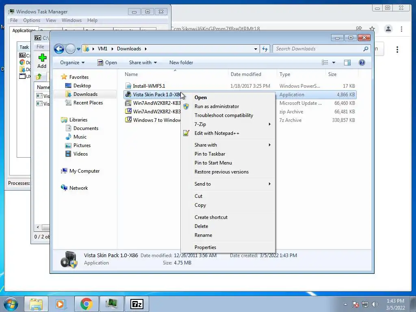Screen dimensions: 416x312
Task: Toggle the preview pane icon
Action: click(347, 63)
